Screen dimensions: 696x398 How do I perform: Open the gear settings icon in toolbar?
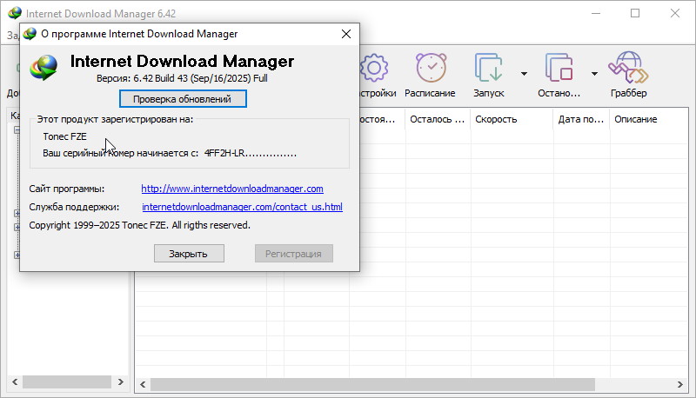(376, 68)
